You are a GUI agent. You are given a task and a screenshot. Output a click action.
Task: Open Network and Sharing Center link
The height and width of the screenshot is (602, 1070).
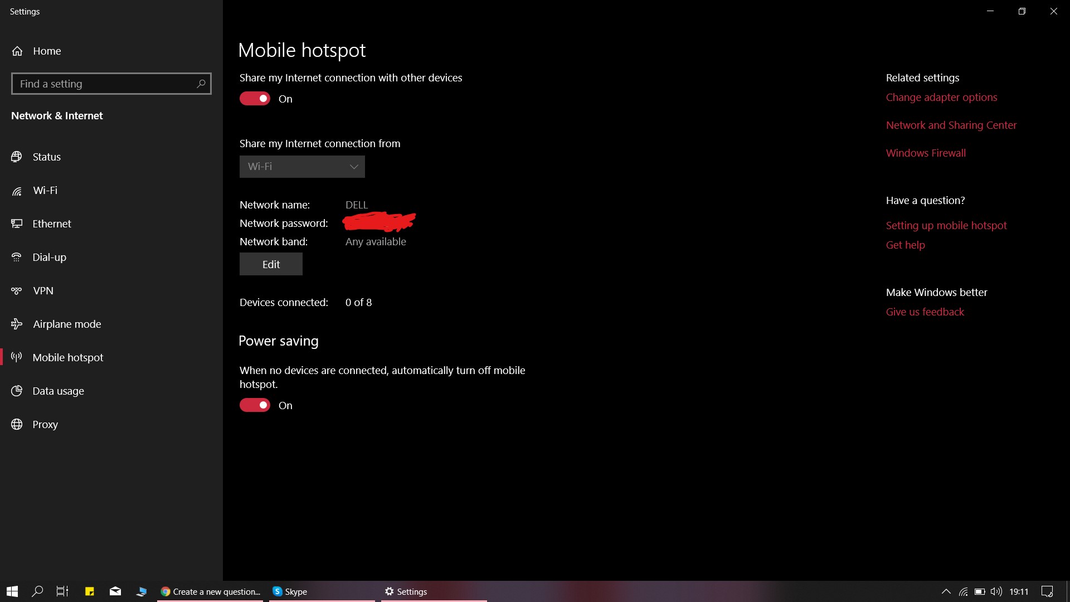(x=951, y=125)
